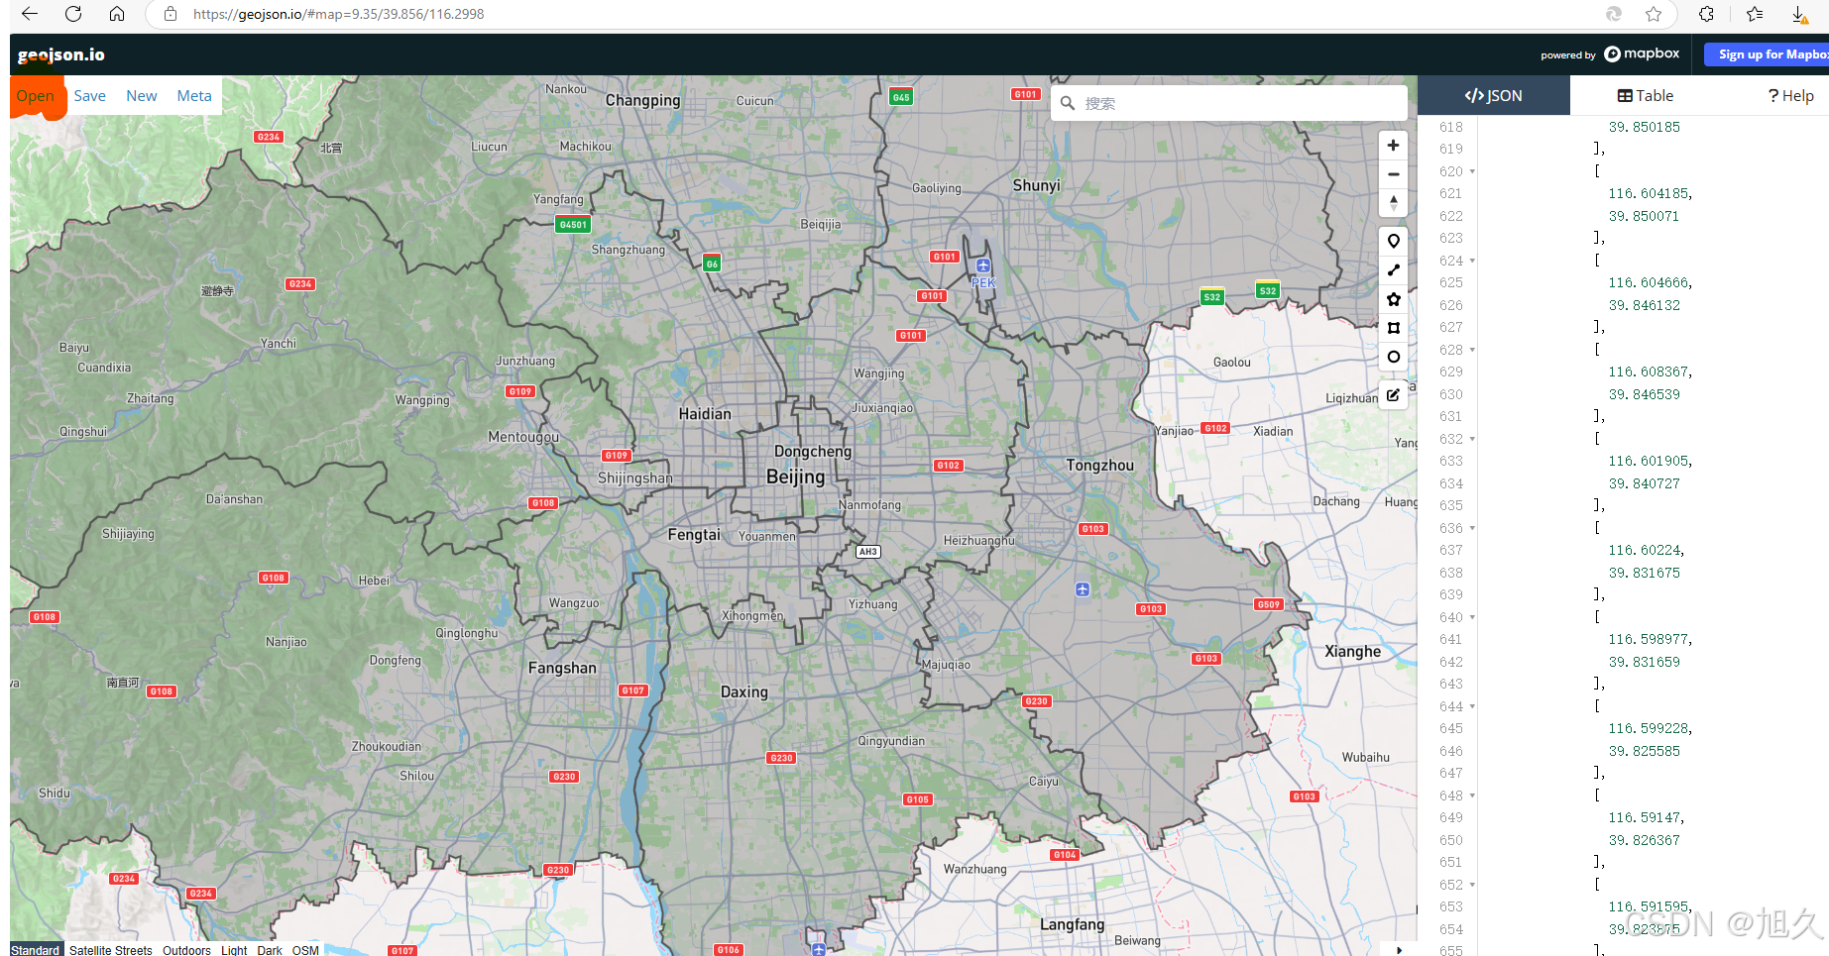The height and width of the screenshot is (956, 1829).
Task: Open the New menu
Action: coord(142,96)
